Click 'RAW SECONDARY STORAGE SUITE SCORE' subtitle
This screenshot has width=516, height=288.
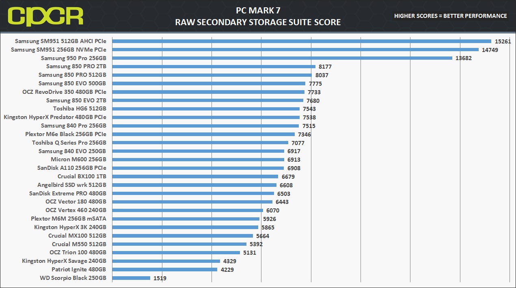click(258, 22)
